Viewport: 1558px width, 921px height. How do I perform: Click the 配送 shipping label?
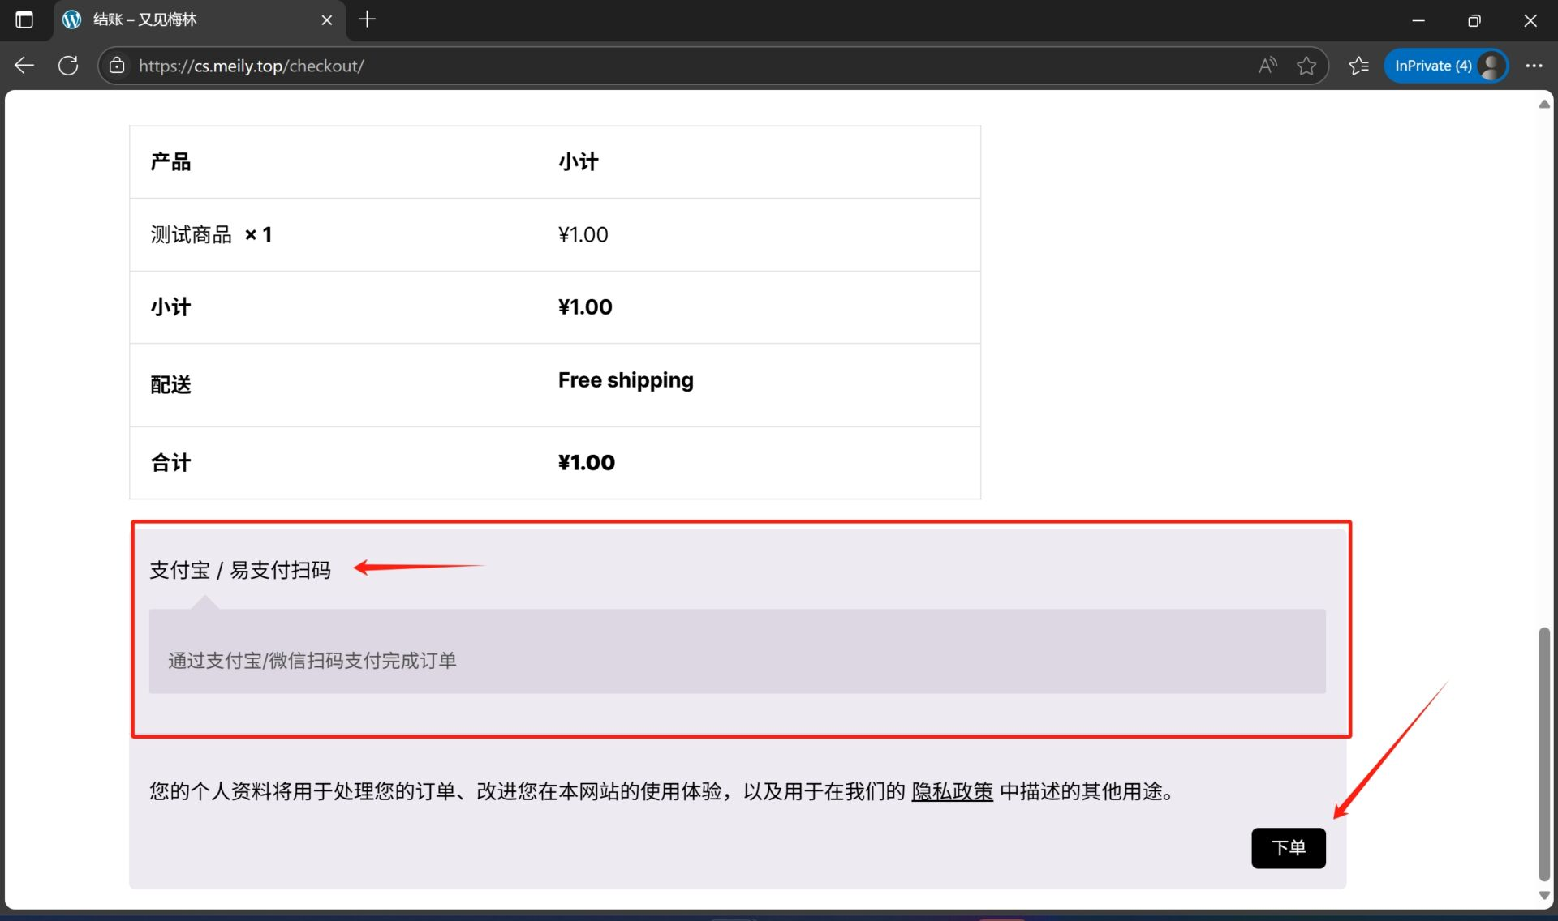pos(170,385)
